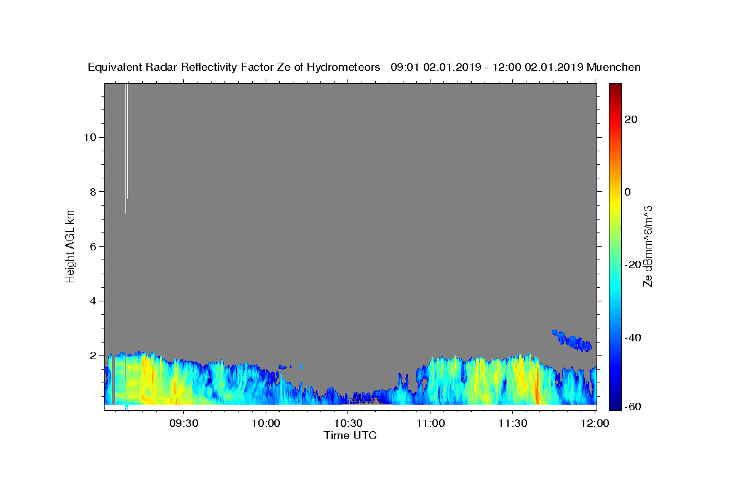
Task: Click the colorbar label 20
Action: 630,119
